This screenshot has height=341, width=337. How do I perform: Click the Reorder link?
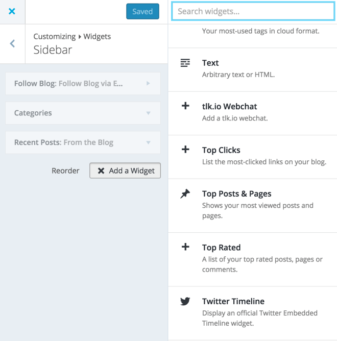[65, 170]
